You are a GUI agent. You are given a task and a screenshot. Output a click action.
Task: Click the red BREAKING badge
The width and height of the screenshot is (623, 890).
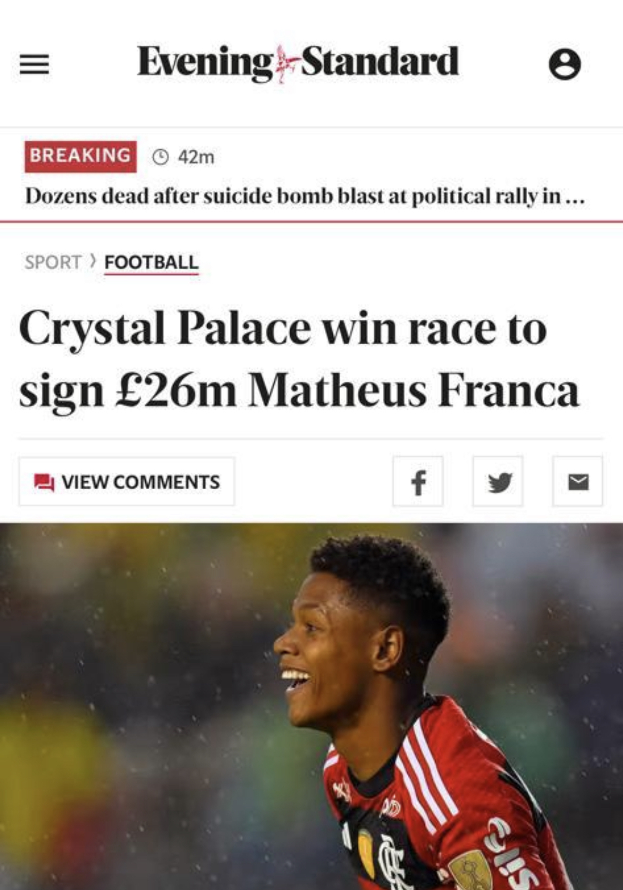tap(80, 156)
